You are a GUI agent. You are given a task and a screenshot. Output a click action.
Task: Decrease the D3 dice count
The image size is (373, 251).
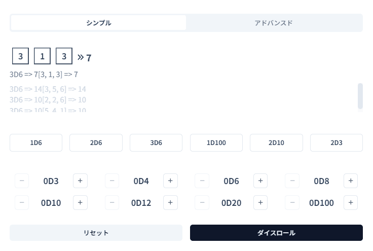(x=22, y=181)
